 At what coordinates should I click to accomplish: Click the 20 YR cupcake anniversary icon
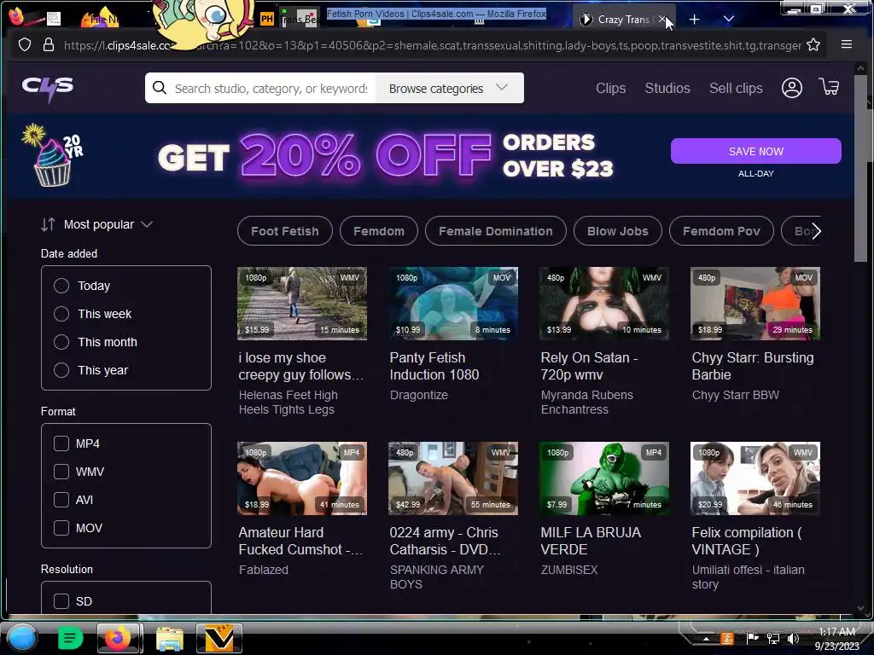52,155
